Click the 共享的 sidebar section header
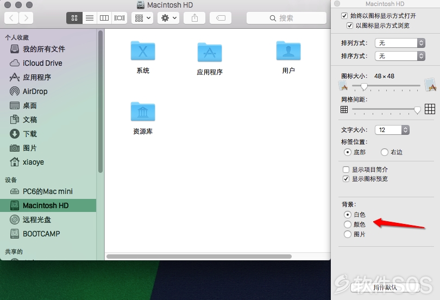The height and width of the screenshot is (300, 440). click(14, 252)
